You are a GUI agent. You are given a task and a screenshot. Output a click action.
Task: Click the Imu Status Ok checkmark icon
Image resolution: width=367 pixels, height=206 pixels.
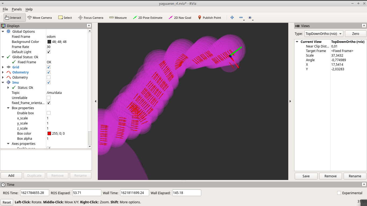[x=14, y=87]
